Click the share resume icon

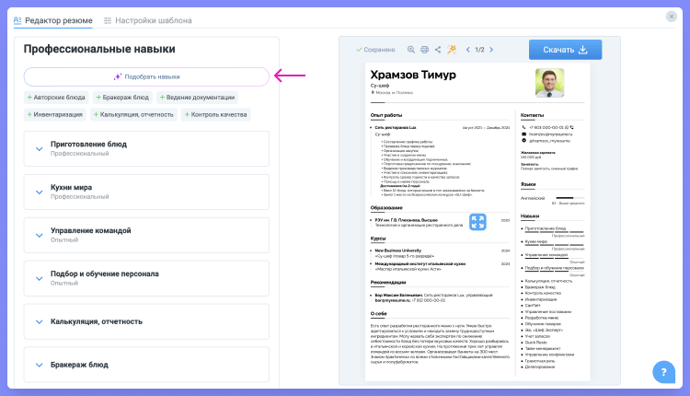click(x=438, y=50)
